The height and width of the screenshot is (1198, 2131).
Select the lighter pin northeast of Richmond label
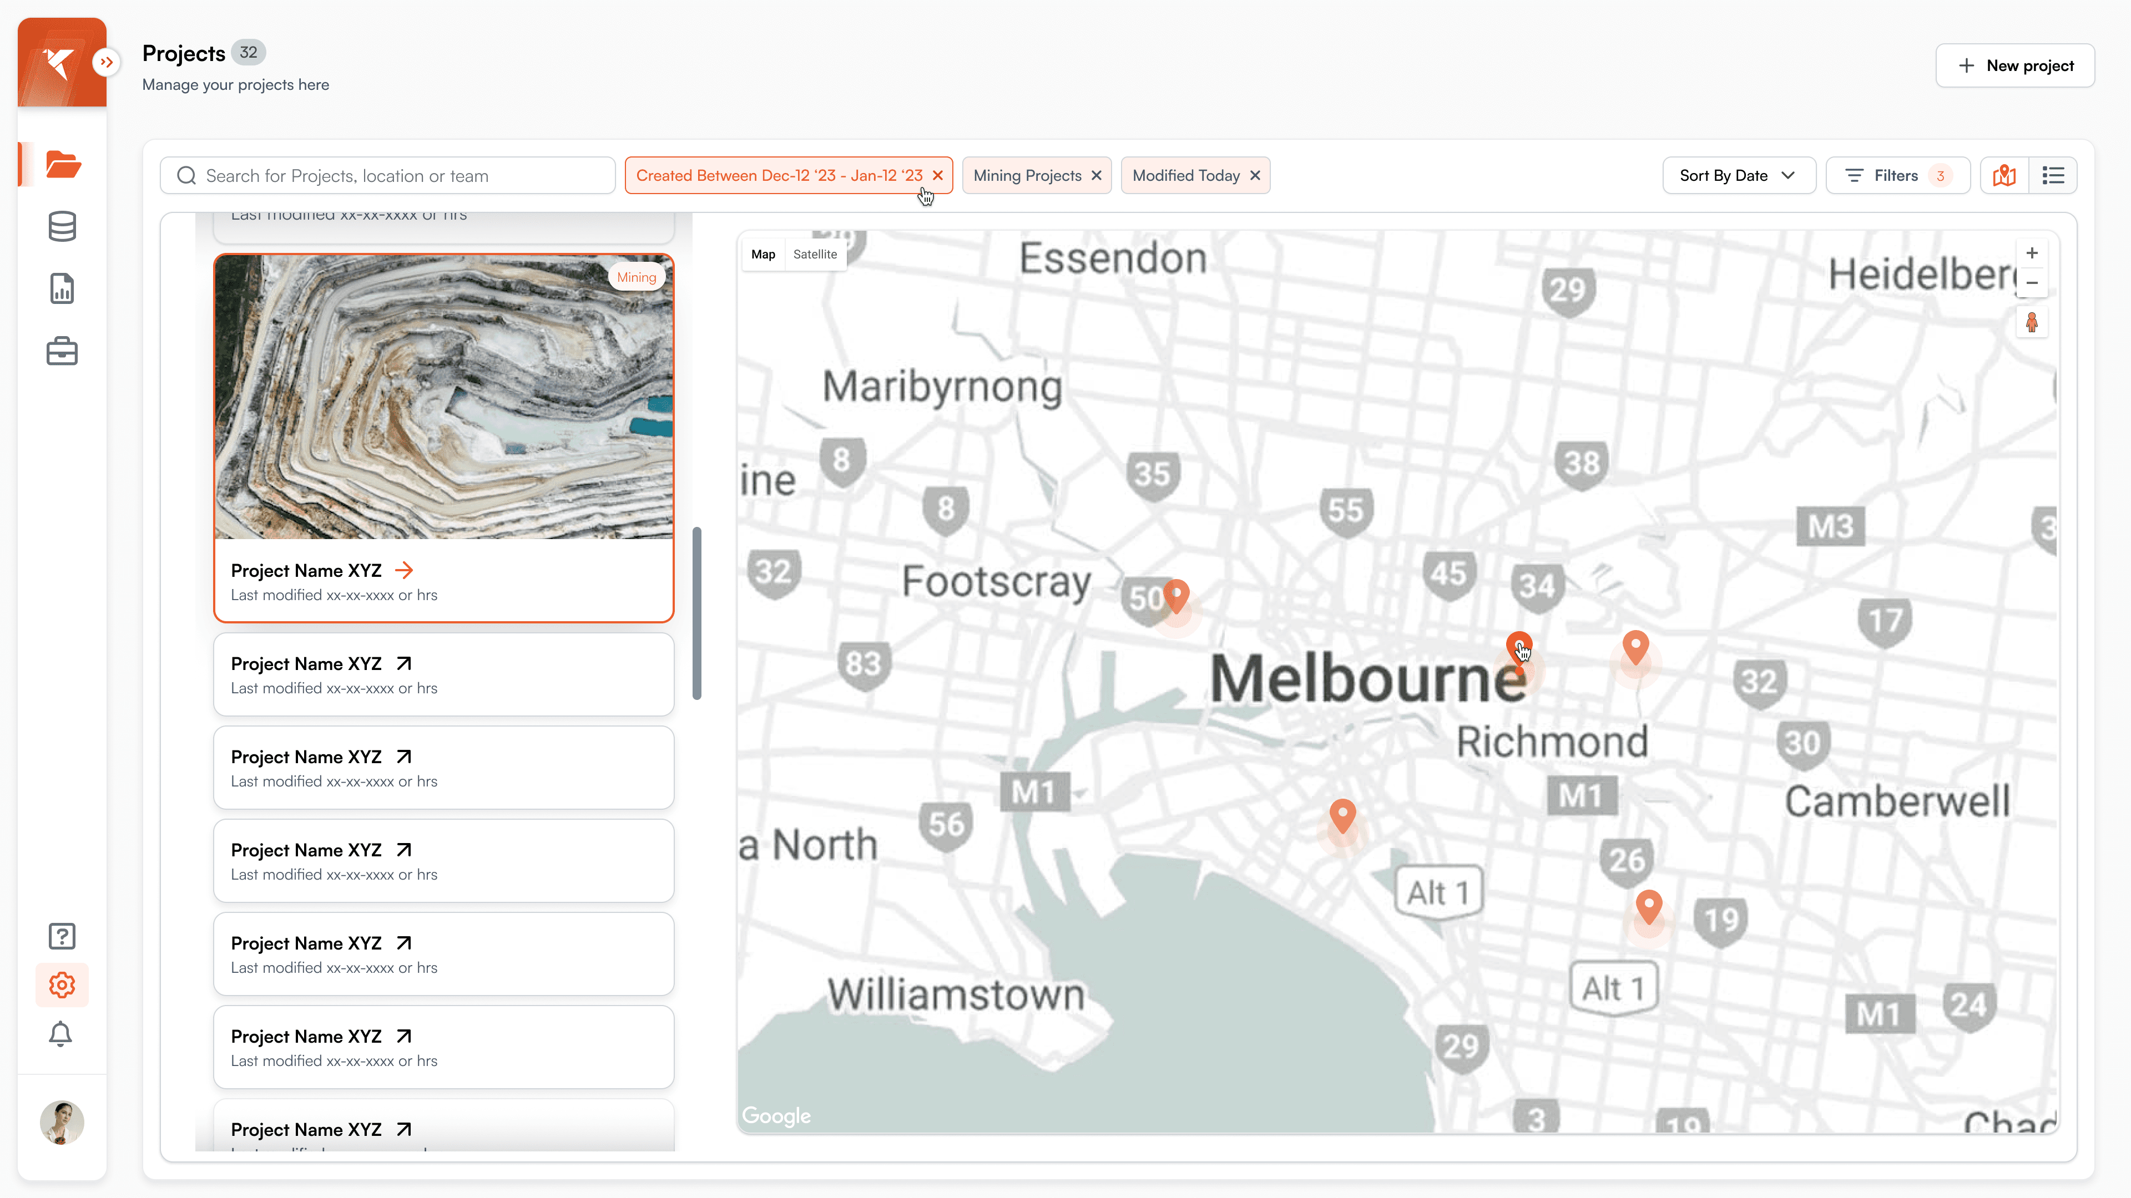[1635, 647]
